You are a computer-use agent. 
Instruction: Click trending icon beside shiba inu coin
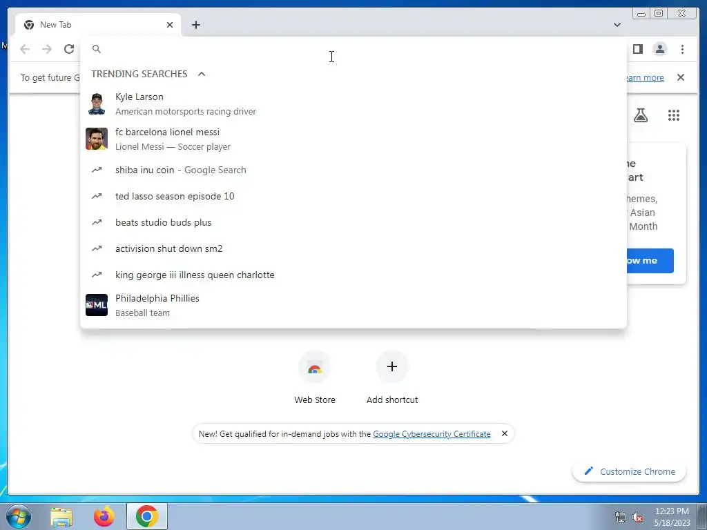(x=97, y=170)
